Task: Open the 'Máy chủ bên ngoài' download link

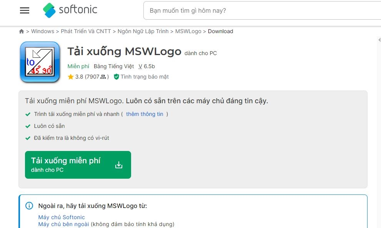Action: (x=63, y=224)
